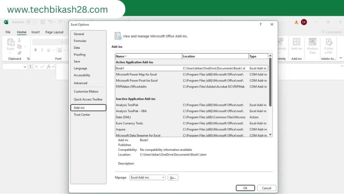Select the Format Painter brush icon
The image size is (344, 194).
19,53
